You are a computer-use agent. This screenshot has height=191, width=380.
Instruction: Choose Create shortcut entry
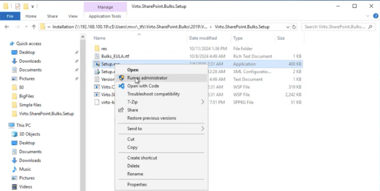click(x=161, y=158)
